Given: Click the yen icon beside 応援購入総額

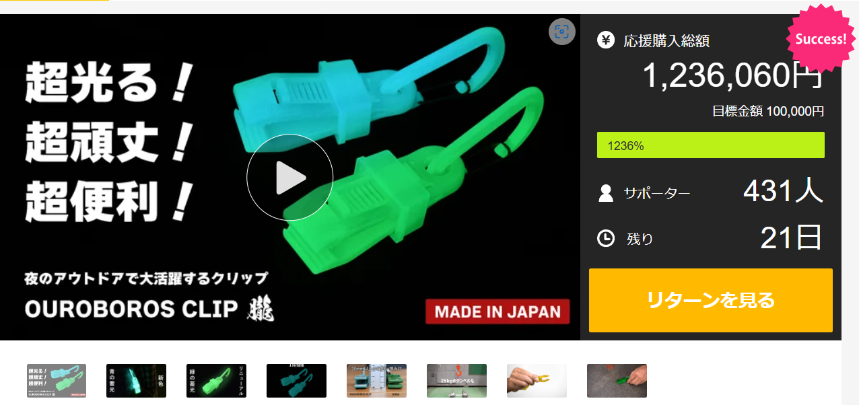Looking at the screenshot, I should click(x=606, y=40).
